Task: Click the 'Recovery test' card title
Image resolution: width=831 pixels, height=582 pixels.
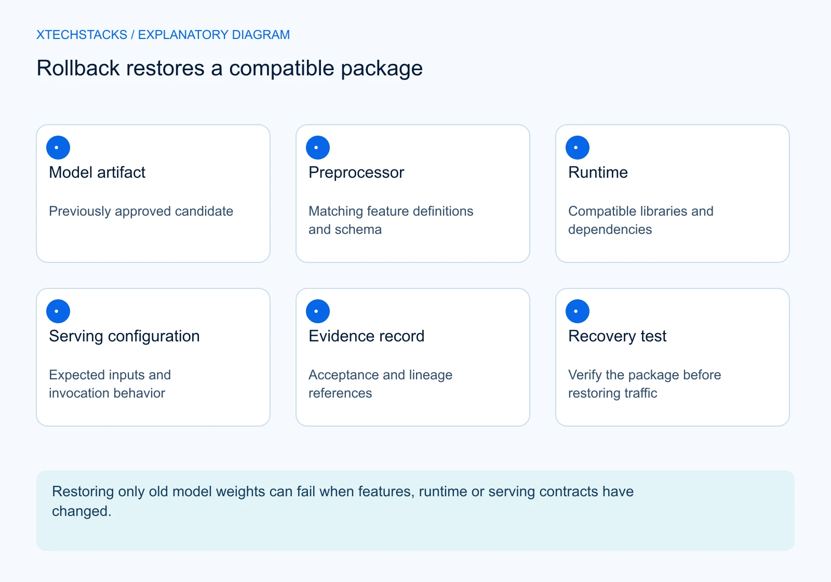Action: [618, 337]
